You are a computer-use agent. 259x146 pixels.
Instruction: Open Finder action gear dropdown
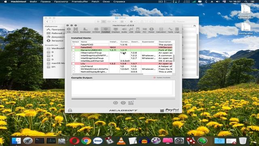click(x=132, y=21)
